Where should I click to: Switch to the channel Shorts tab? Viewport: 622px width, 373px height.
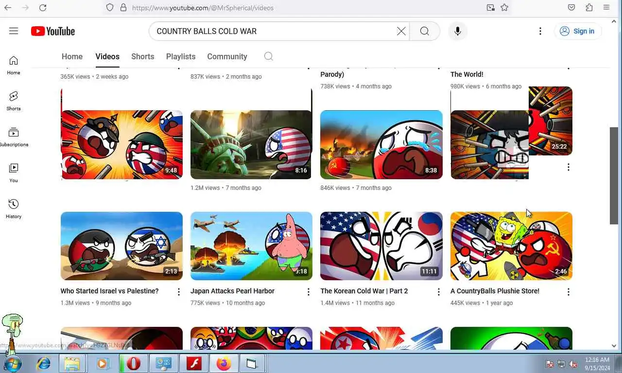coord(142,56)
